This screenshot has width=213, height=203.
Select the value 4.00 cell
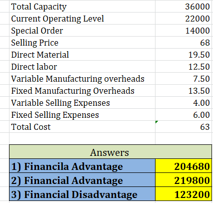coord(183,103)
